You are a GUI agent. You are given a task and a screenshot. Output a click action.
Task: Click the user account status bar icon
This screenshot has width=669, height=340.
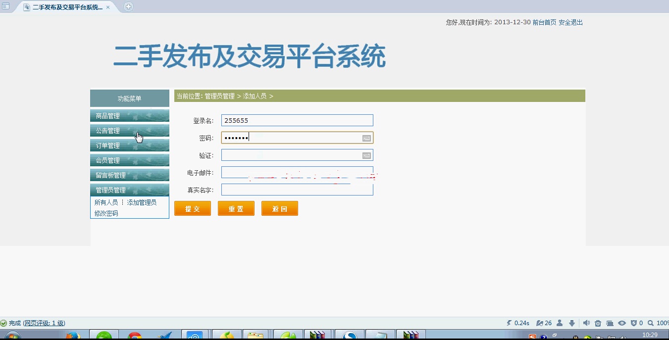point(560,323)
